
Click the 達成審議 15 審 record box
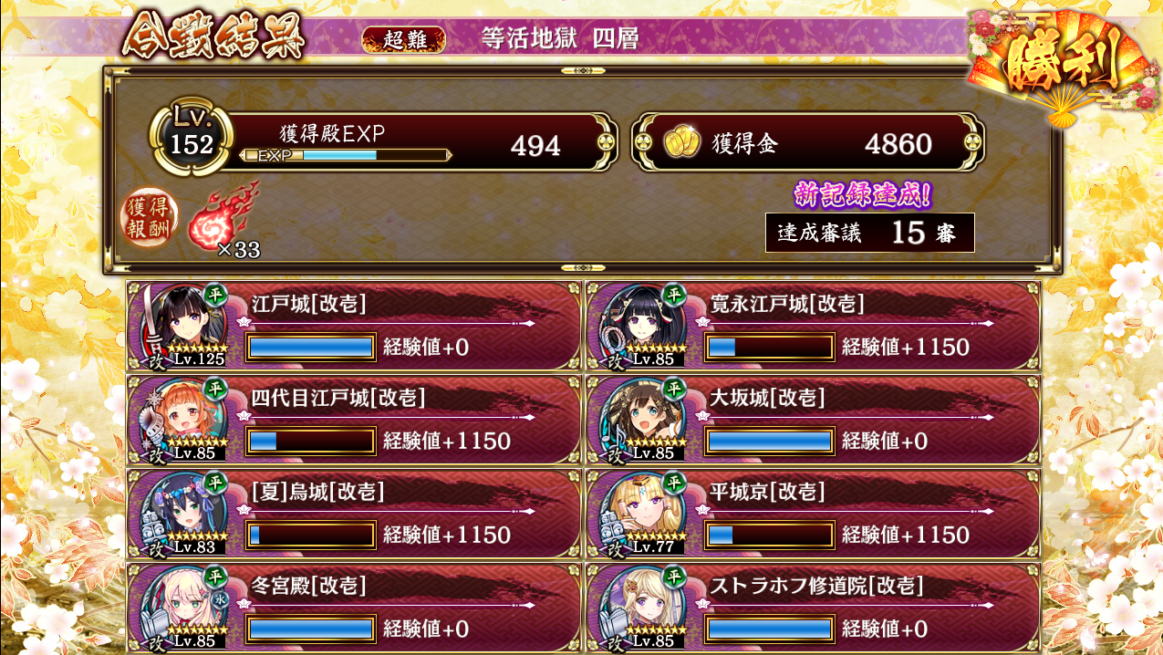869,233
